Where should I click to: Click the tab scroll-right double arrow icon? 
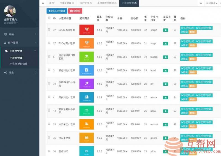[x=201, y=3]
